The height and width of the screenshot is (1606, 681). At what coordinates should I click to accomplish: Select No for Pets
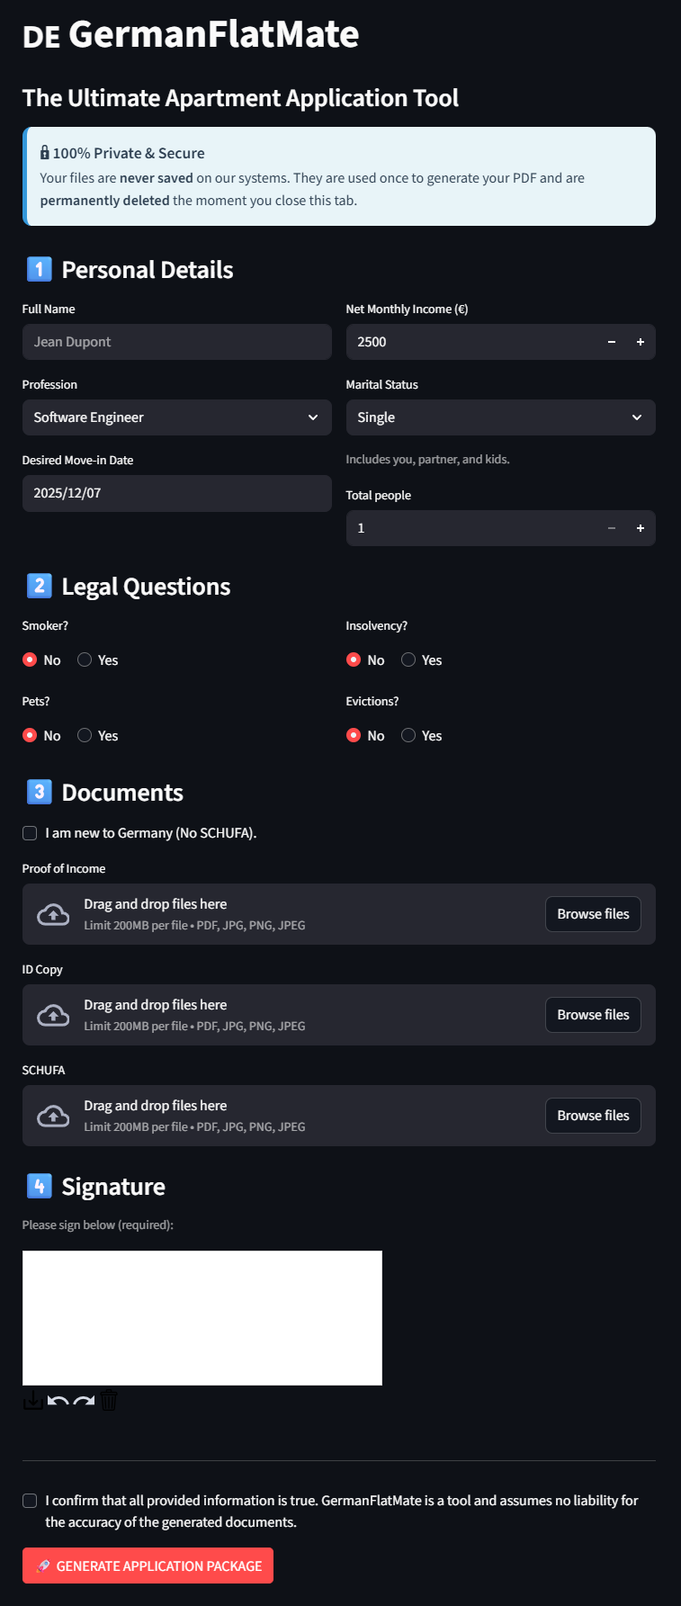(41, 736)
